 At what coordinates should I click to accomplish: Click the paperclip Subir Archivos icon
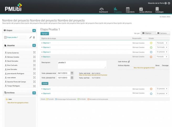pyautogui.click(x=129, y=61)
